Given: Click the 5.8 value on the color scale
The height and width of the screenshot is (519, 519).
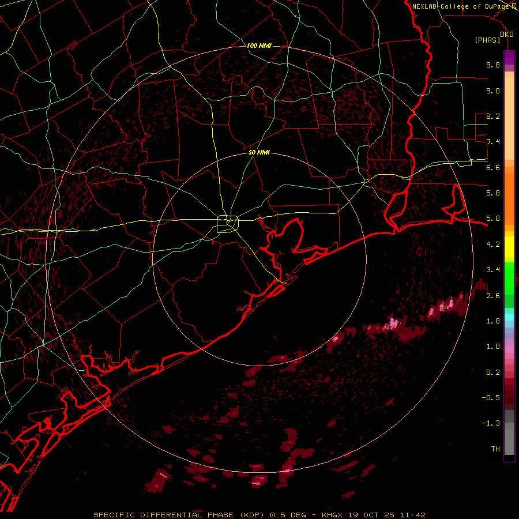Looking at the screenshot, I should [493, 193].
